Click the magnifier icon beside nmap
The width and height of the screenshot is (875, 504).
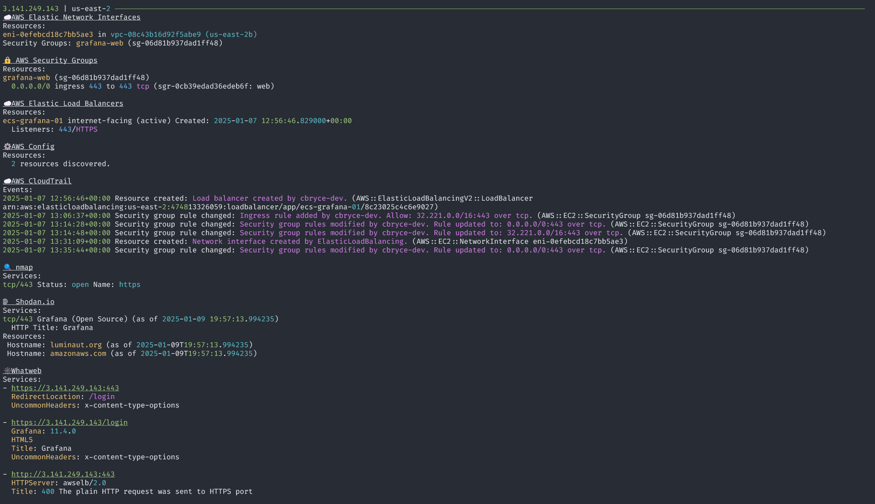[x=7, y=267]
